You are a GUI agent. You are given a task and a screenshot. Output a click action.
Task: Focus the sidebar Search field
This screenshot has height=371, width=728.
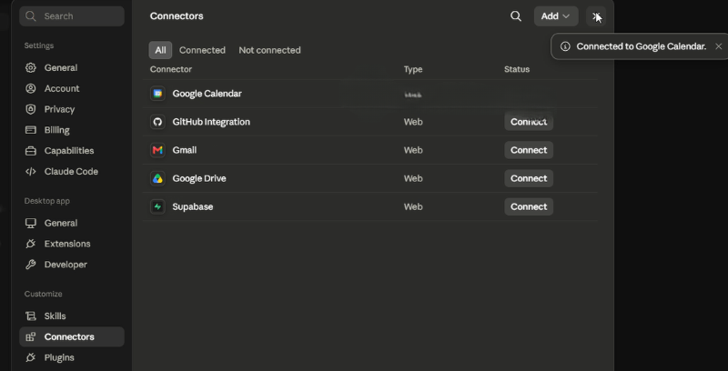tap(72, 16)
